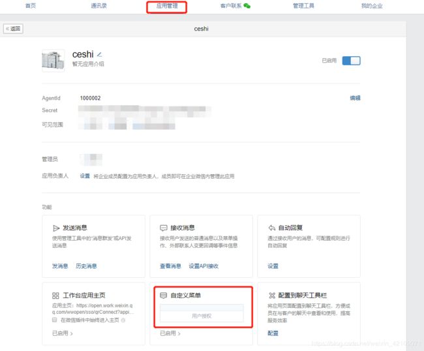Open 设置 link under 自动回复
This screenshot has height=351, width=424.
click(273, 266)
